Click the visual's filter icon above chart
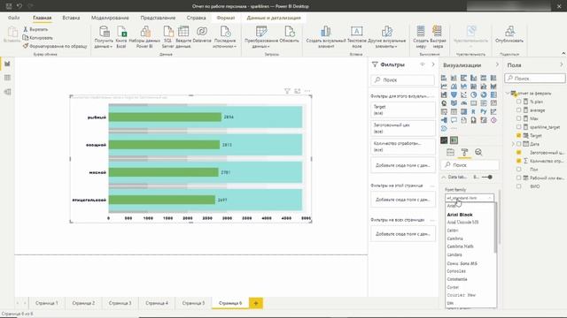The image size is (567, 318). tap(287, 91)
